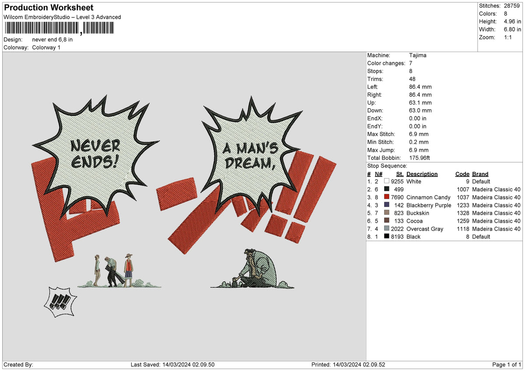Pick the Blackberry Purple color swatch
The image size is (525, 371).
click(x=387, y=205)
